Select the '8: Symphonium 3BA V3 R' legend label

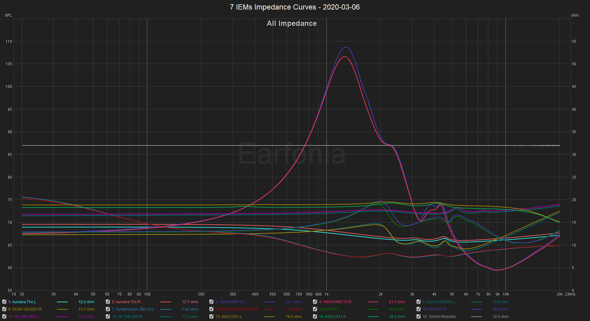click(x=237, y=309)
